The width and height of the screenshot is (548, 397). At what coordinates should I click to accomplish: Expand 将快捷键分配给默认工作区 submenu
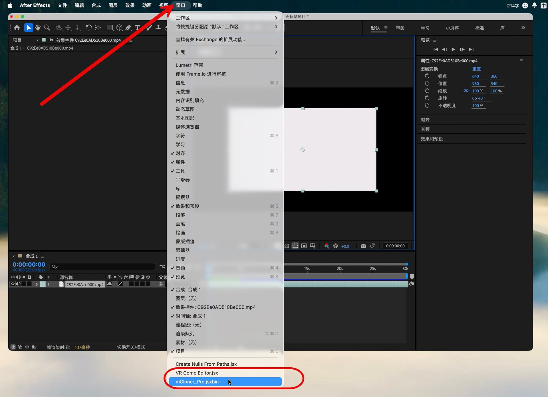tap(225, 27)
